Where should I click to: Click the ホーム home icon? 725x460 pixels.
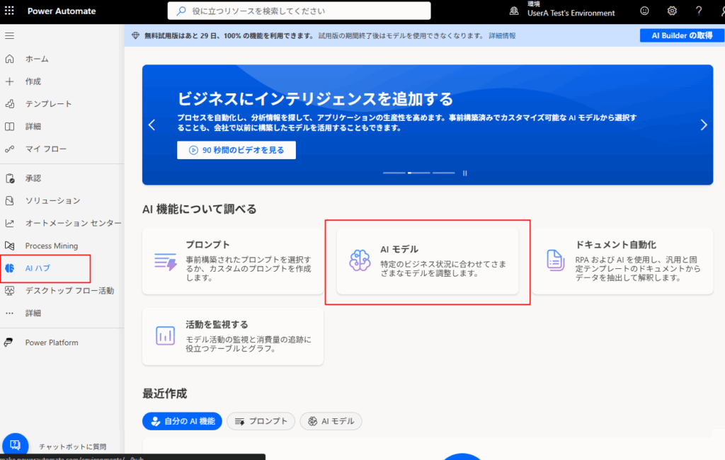(x=10, y=59)
